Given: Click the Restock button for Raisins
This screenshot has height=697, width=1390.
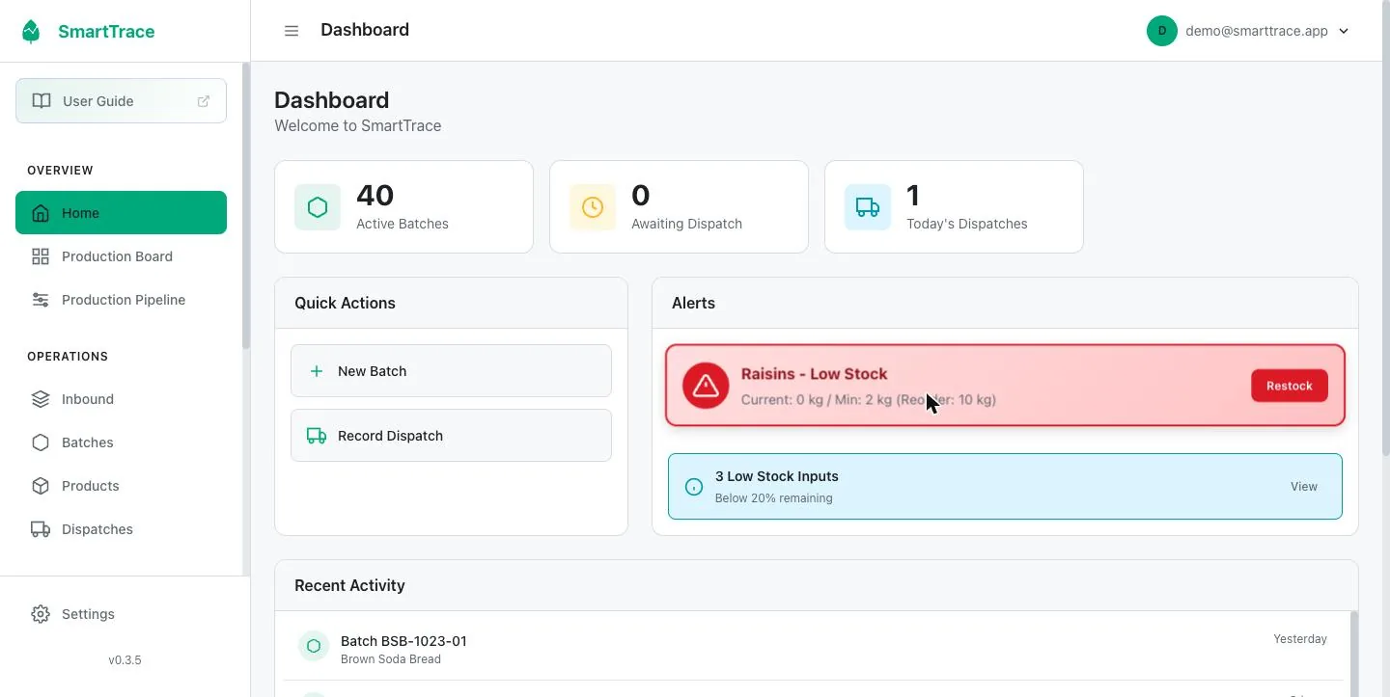Looking at the screenshot, I should [x=1290, y=386].
